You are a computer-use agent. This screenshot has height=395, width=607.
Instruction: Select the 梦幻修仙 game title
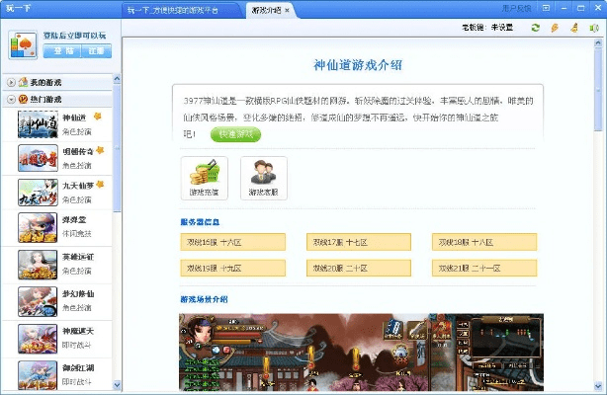pos(78,294)
